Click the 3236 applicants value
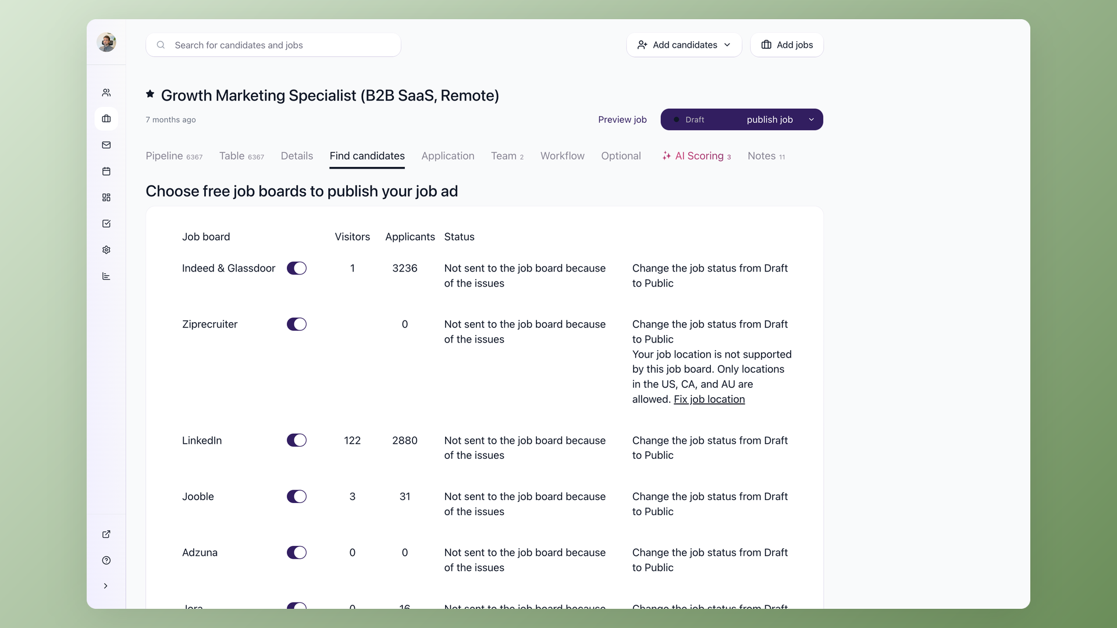The height and width of the screenshot is (628, 1117). 404,268
